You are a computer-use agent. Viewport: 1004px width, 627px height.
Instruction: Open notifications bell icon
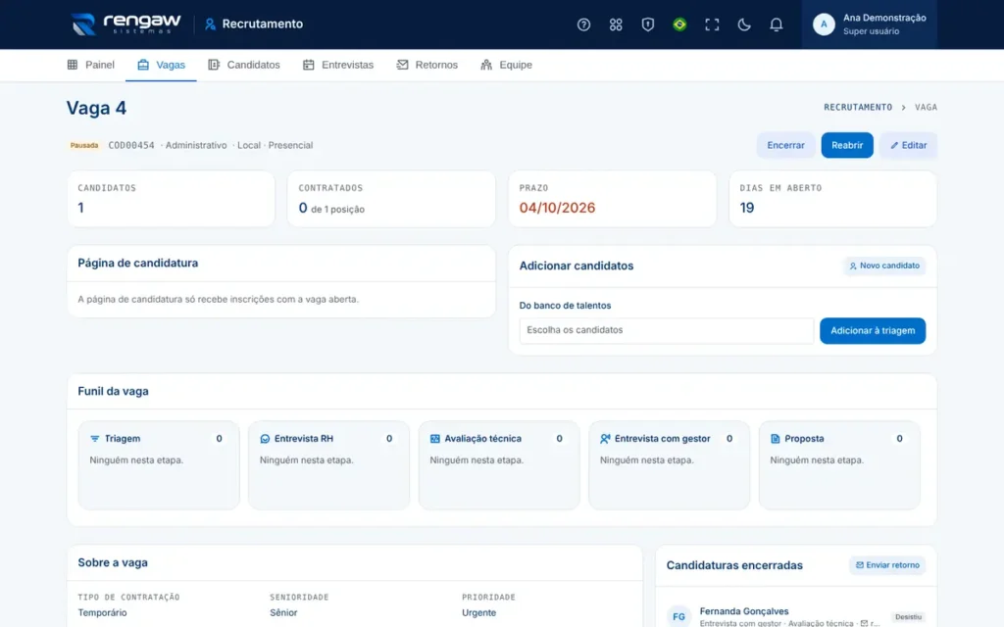click(776, 24)
